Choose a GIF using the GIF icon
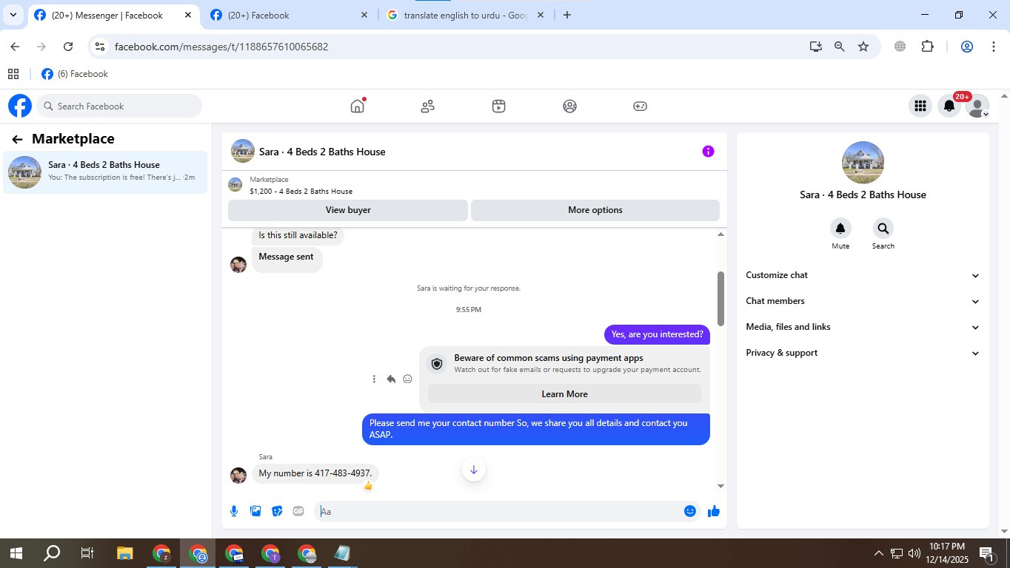Screen dimensions: 1010x568 [298, 511]
